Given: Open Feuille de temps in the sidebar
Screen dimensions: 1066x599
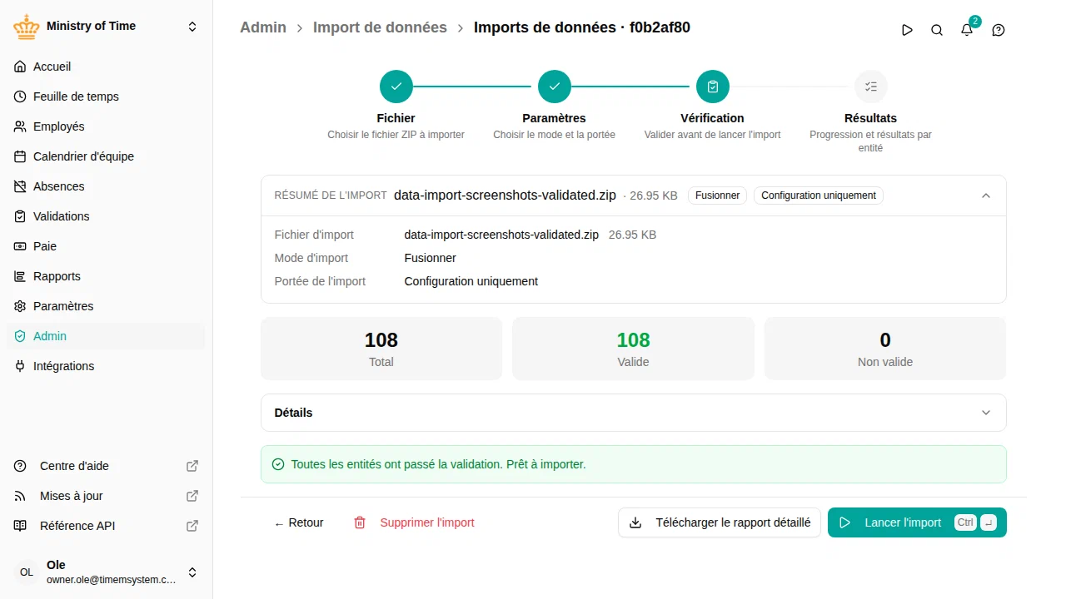Looking at the screenshot, I should point(106,97).
